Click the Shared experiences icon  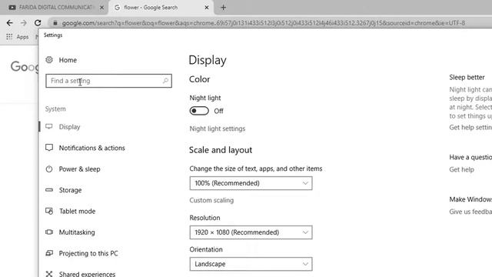point(49,274)
